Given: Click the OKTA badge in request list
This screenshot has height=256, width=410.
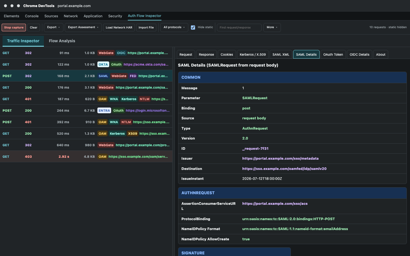Looking at the screenshot, I should (103, 64).
